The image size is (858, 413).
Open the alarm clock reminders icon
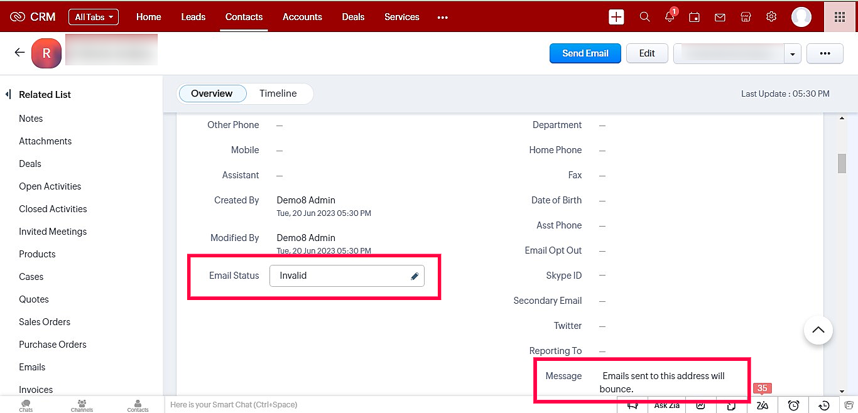794,405
